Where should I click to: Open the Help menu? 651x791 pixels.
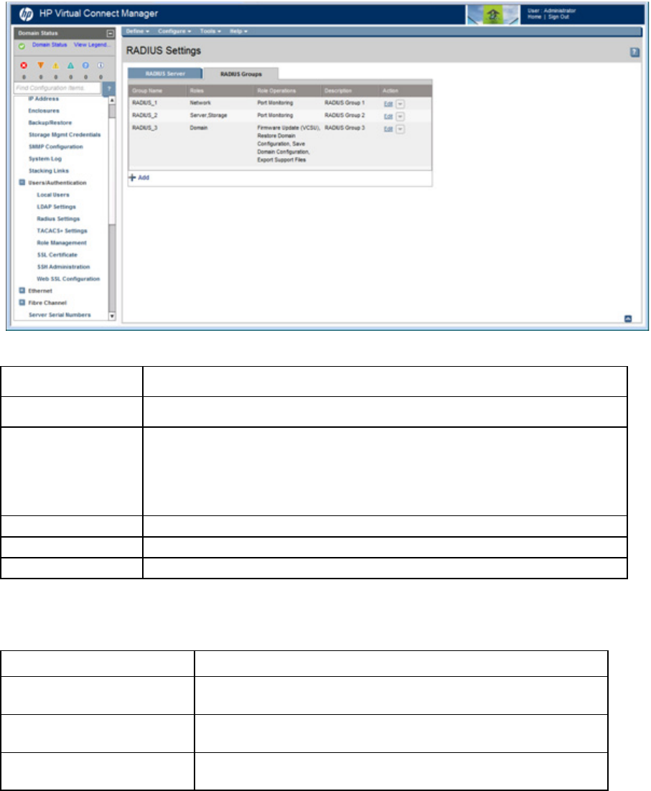[238, 32]
